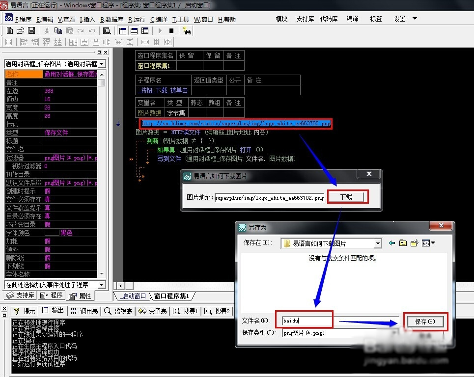
Task: Click the 下载 button
Action: [x=346, y=197]
